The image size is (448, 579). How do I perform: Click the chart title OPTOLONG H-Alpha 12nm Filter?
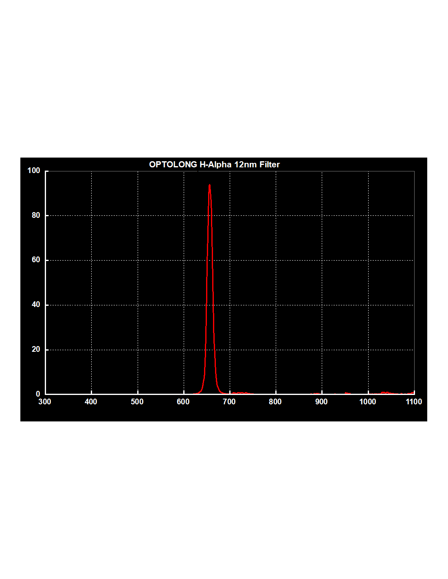coord(214,164)
